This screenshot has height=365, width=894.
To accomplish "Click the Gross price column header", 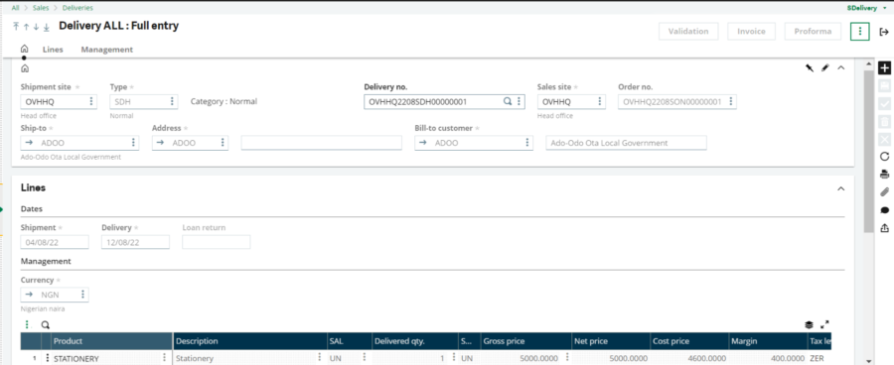I will pyautogui.click(x=526, y=341).
